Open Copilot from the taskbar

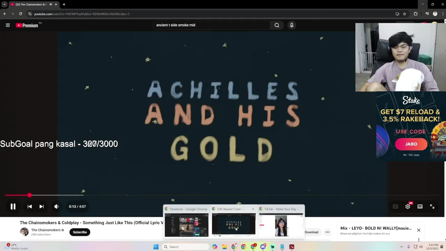tap(215, 247)
